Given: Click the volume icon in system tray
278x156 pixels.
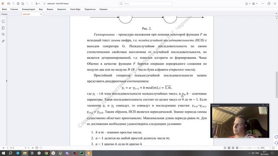Looking at the screenshot, I should click(253, 153).
